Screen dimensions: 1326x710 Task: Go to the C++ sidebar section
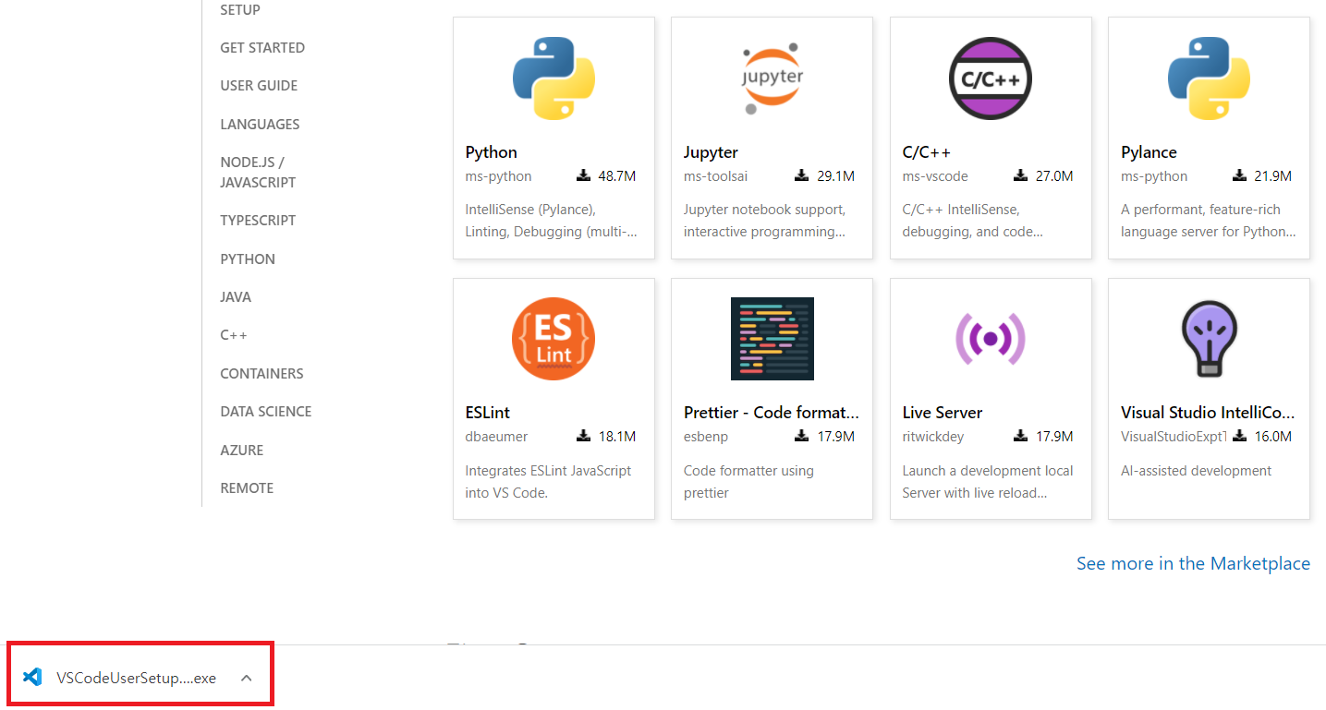coord(234,335)
